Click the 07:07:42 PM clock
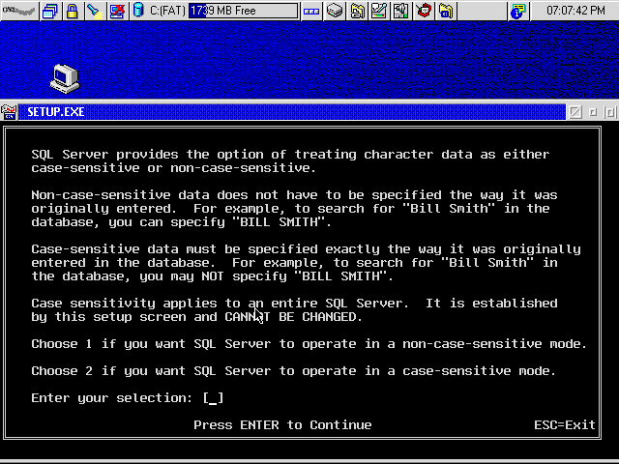Screen dimensions: 619x464 pyautogui.click(x=575, y=11)
